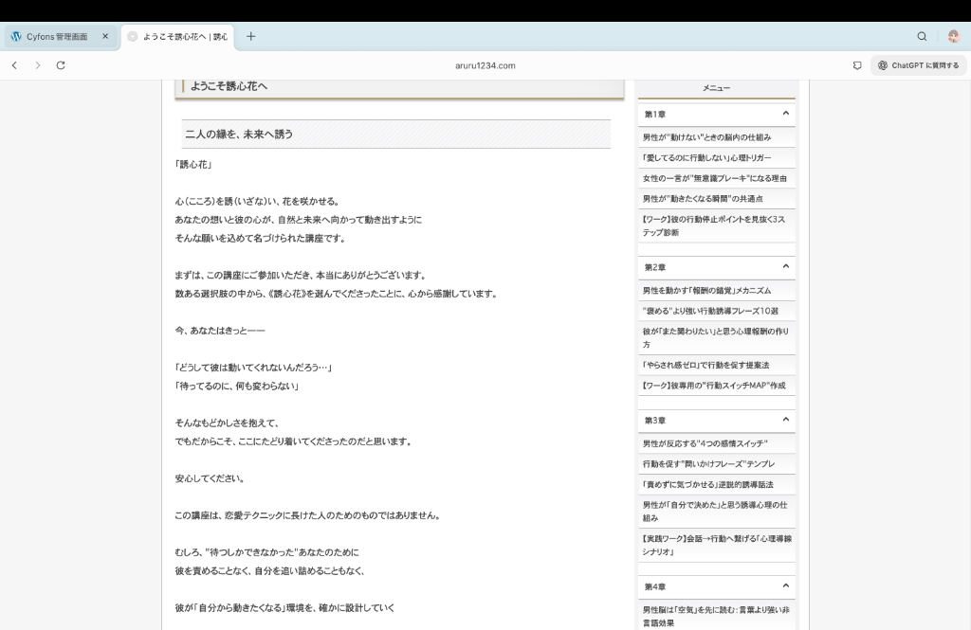Go back to the previous page
The image size is (971, 630).
tap(15, 65)
